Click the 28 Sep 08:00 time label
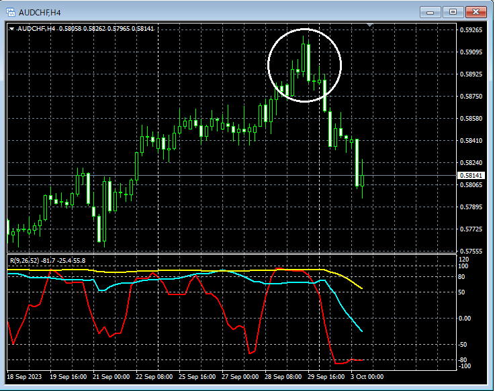The height and width of the screenshot is (391, 495). click(283, 377)
